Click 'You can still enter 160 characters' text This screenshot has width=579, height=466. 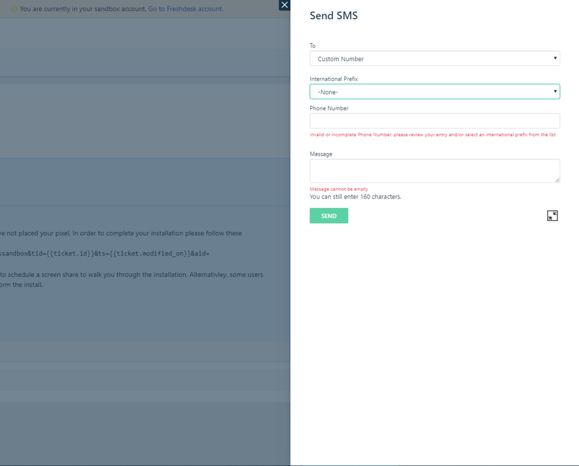(x=355, y=197)
